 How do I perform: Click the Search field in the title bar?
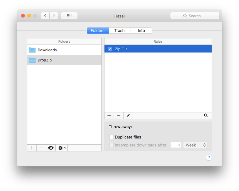point(195,16)
